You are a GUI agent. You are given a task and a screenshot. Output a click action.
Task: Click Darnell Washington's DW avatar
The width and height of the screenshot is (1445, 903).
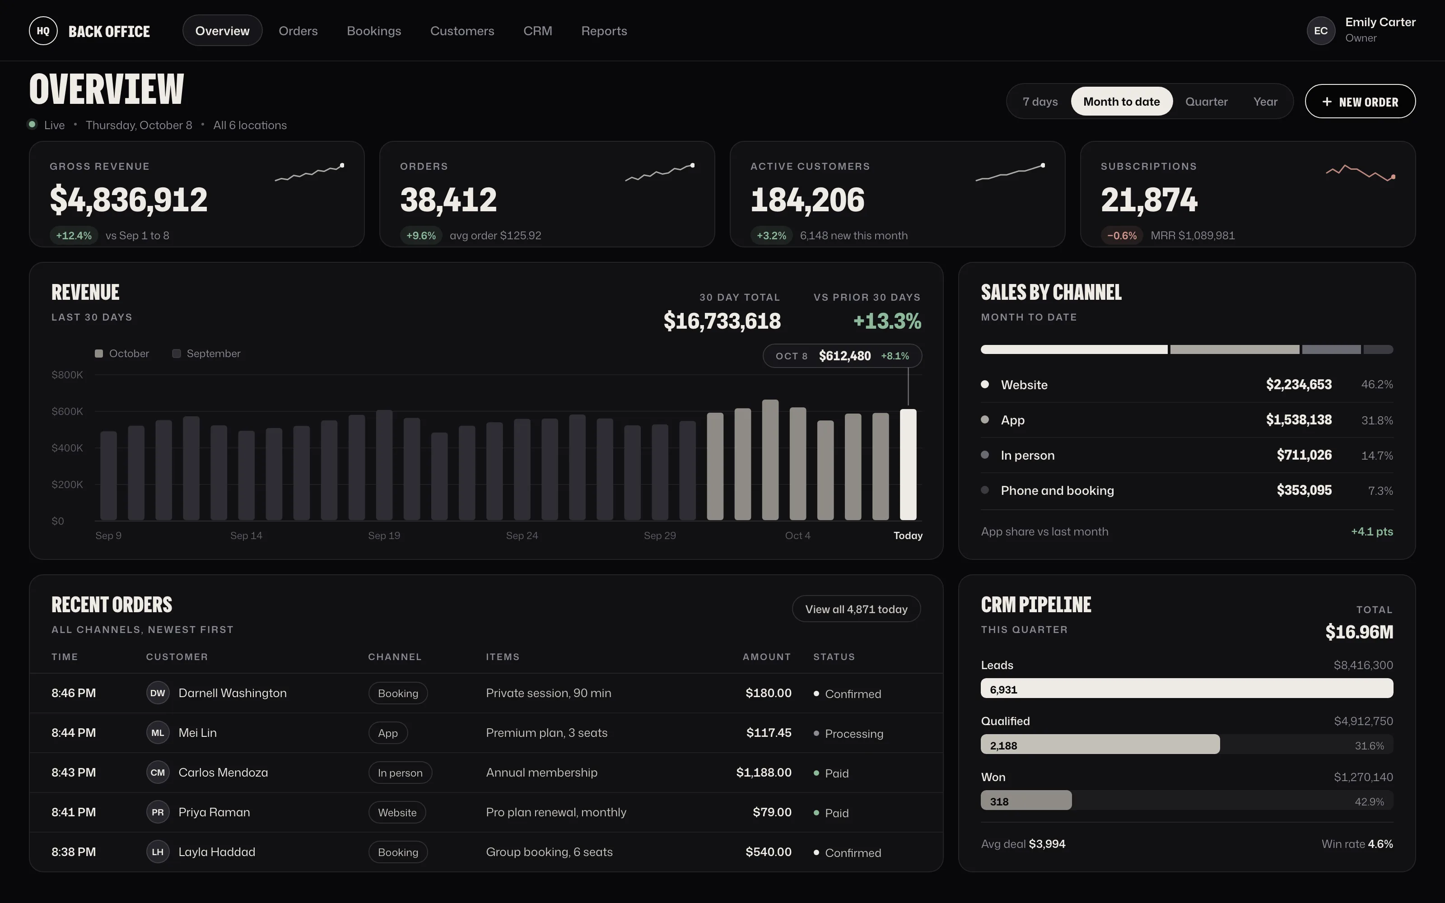[x=158, y=693]
